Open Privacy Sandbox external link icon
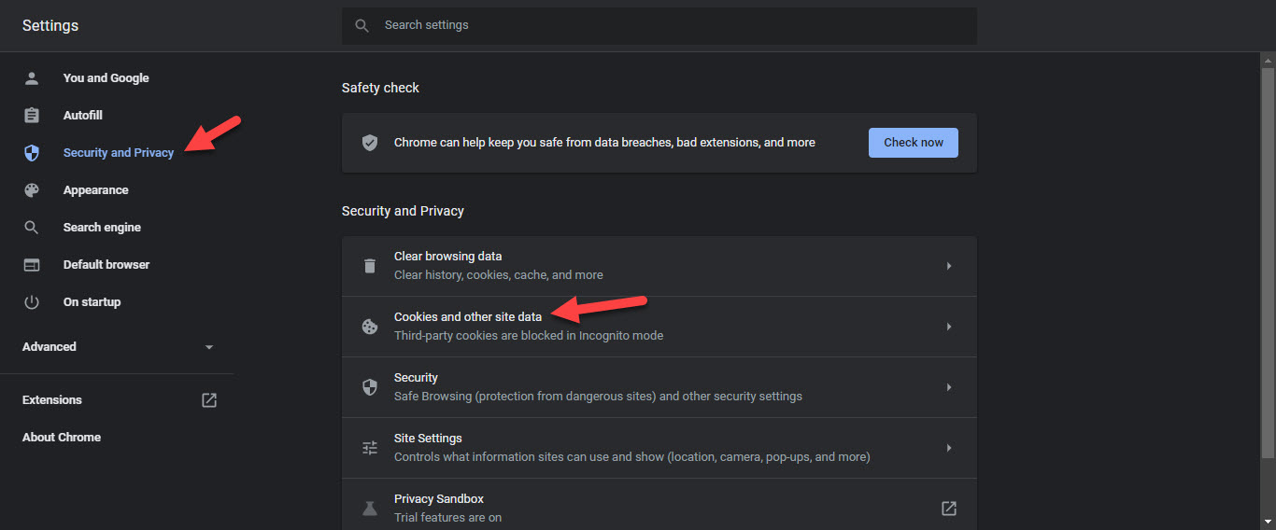The width and height of the screenshot is (1276, 530). (948, 509)
